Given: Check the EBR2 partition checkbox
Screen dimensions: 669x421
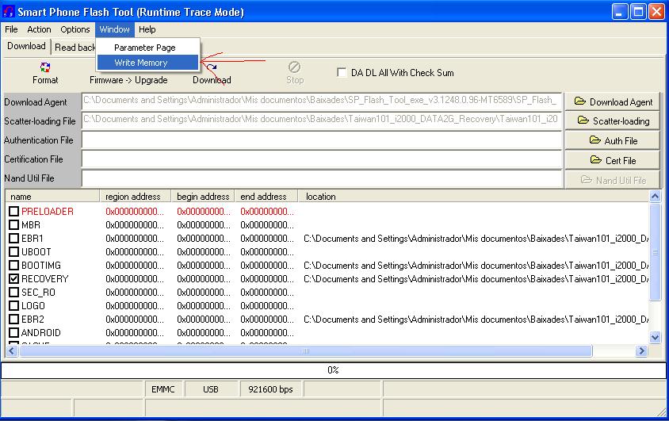Looking at the screenshot, I should click(14, 319).
